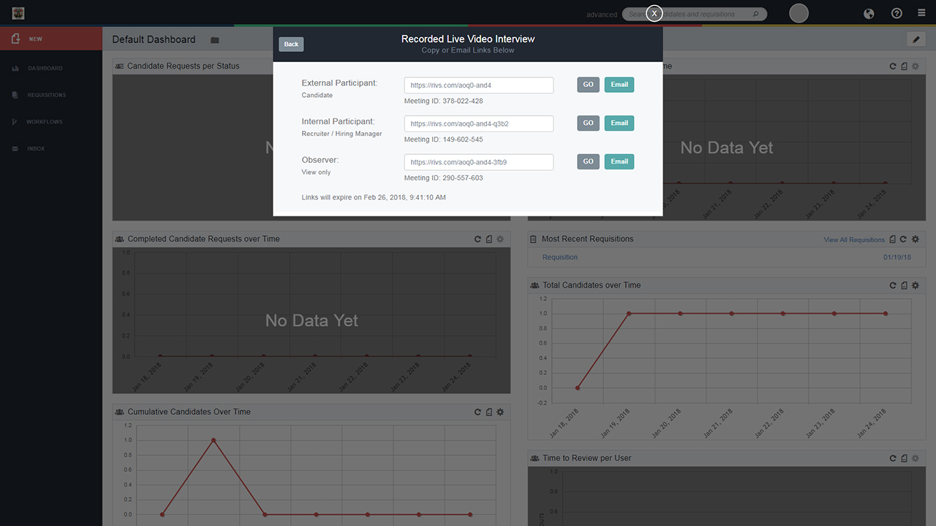Click the Meeting ID: 378-022-428 text
The image size is (936, 526).
444,101
